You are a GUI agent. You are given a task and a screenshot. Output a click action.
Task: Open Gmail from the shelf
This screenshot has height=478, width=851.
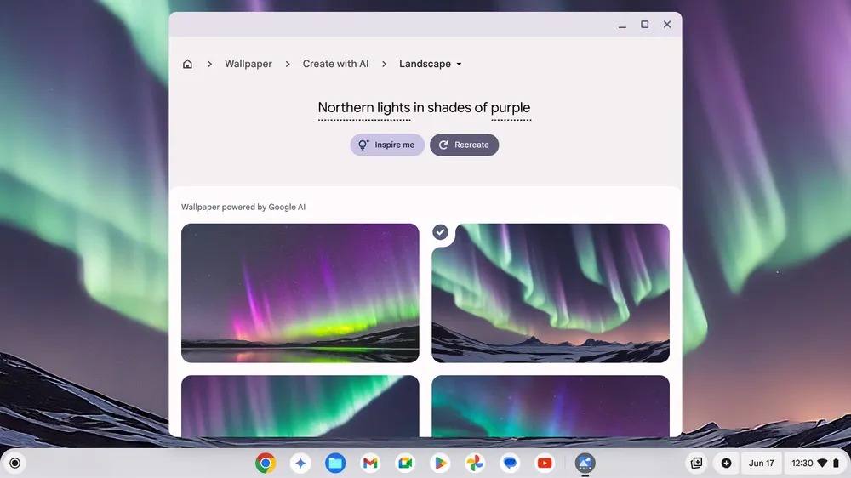(370, 463)
